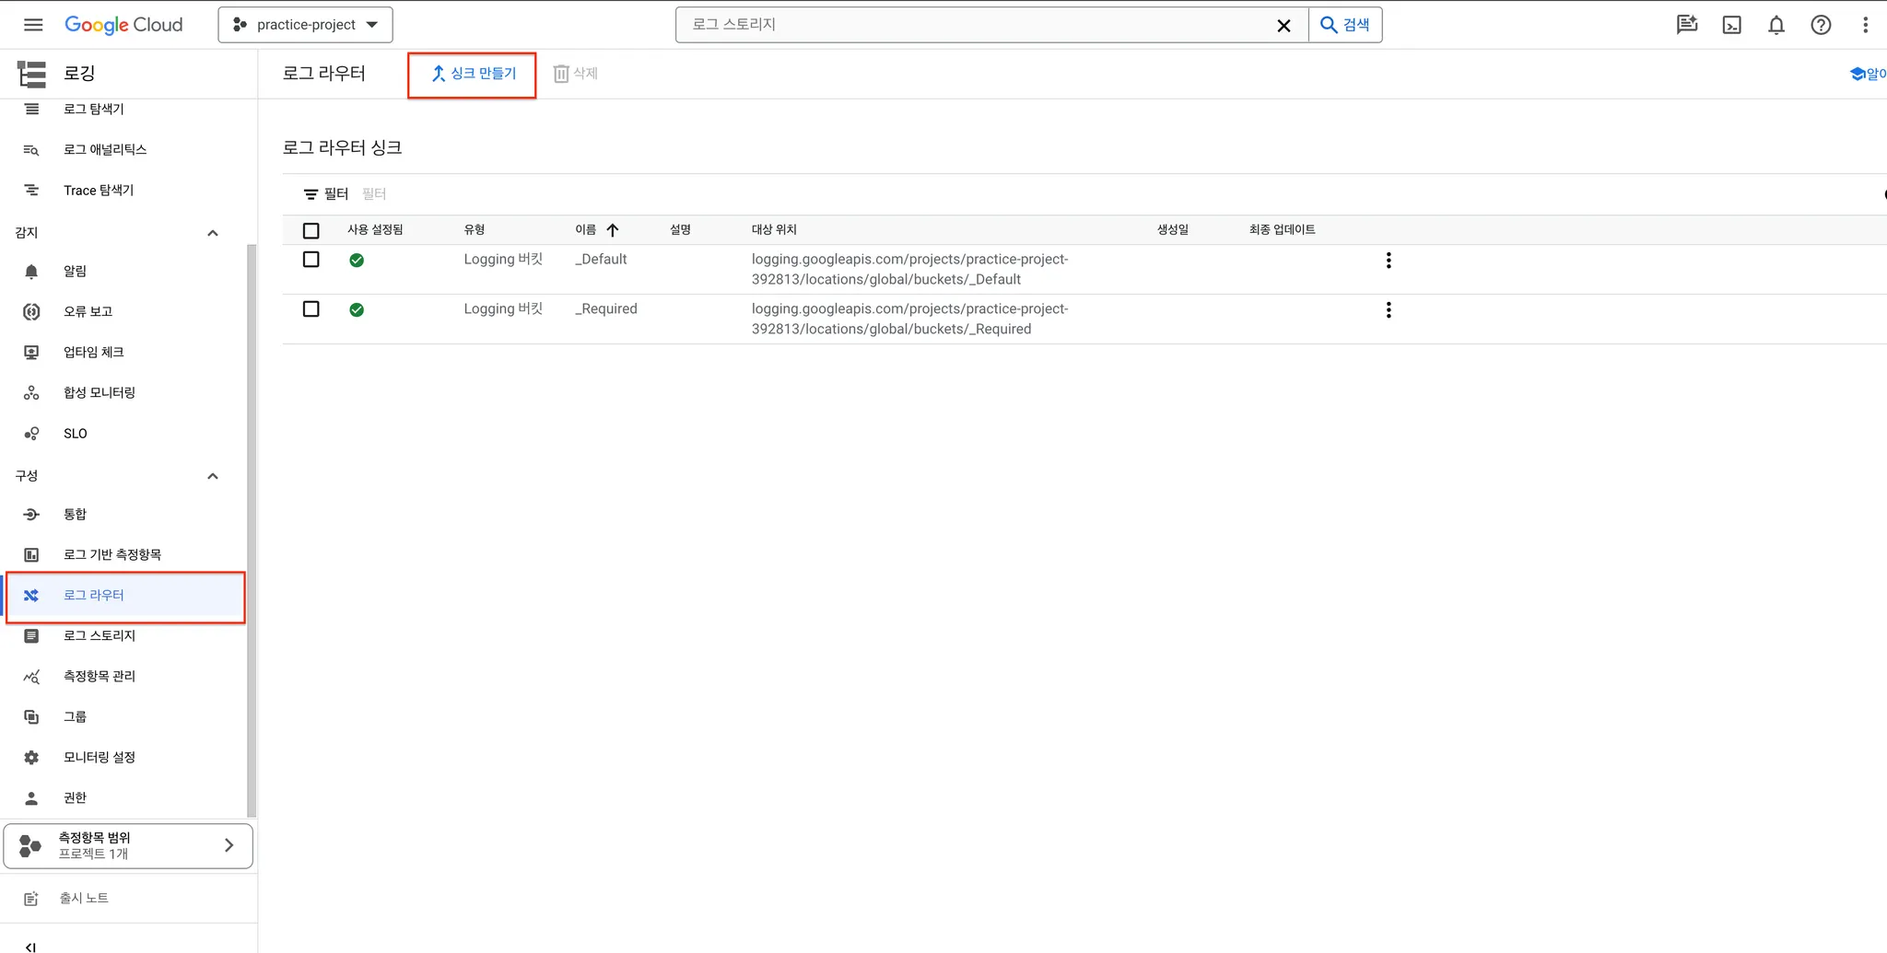This screenshot has width=1887, height=953.
Task: Click the 싱크 만들기 button
Action: click(x=473, y=74)
